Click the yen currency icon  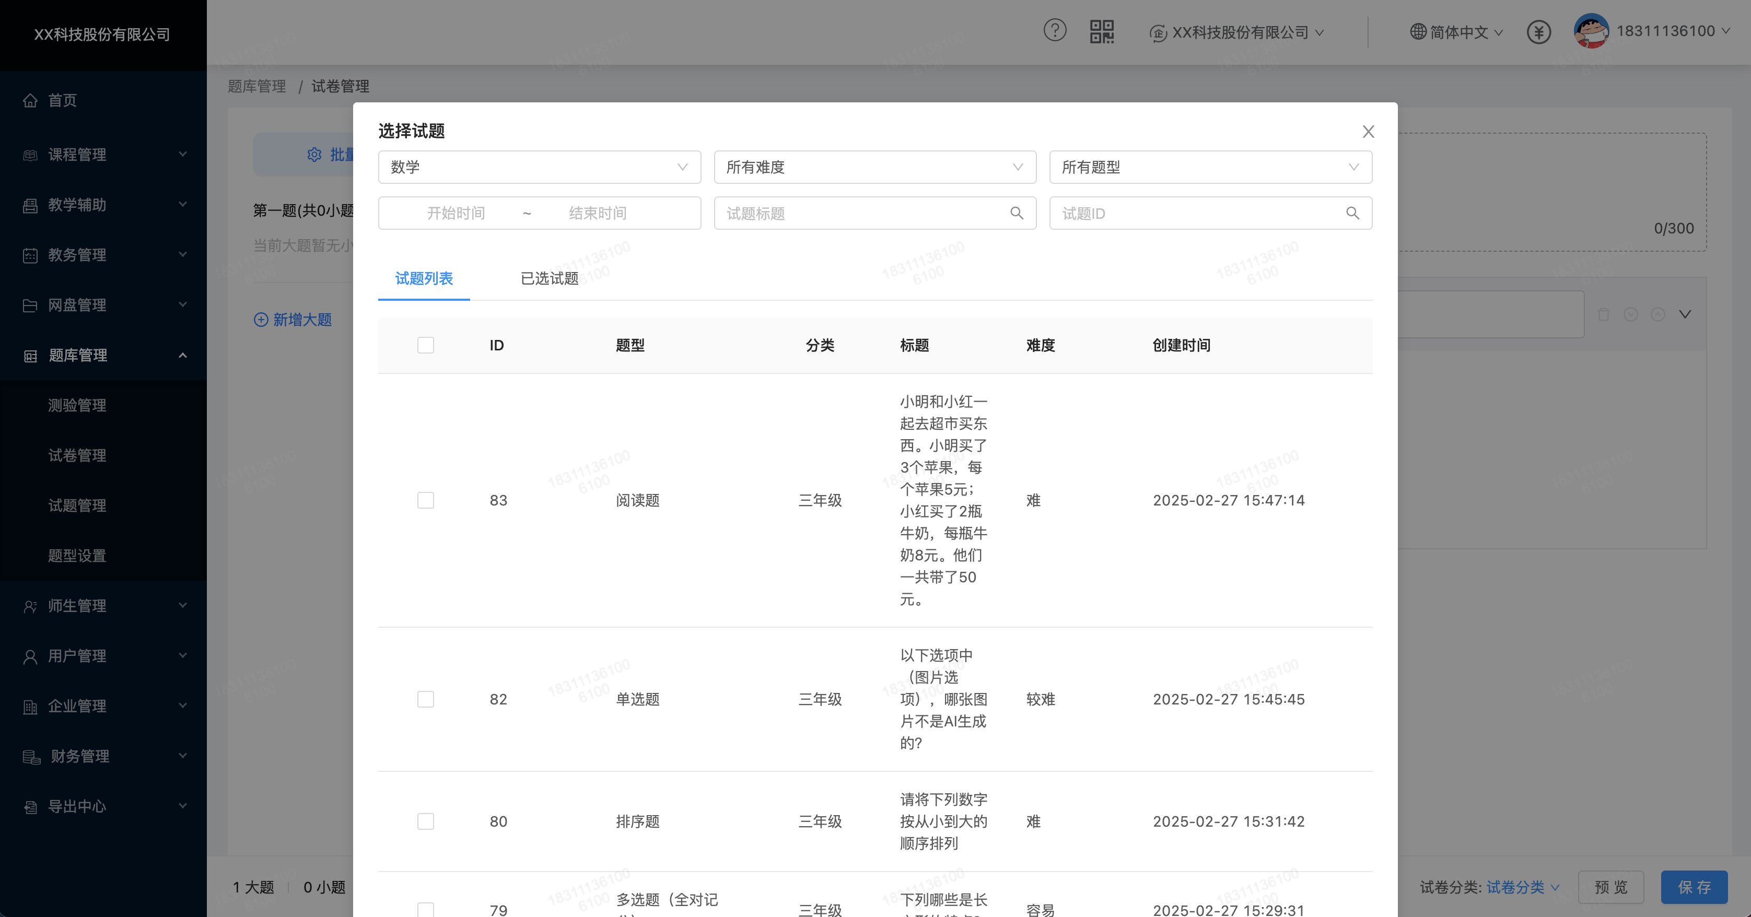[1538, 32]
